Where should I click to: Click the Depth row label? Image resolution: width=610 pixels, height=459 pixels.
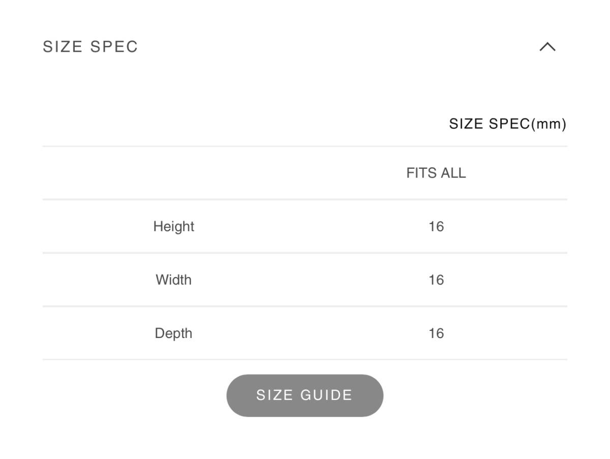click(173, 333)
